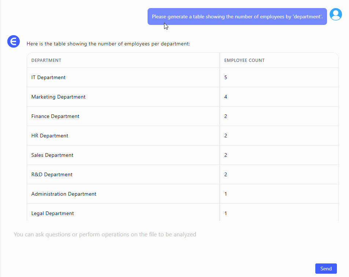
Task: Select the Marketing Department cell
Action: (x=58, y=97)
